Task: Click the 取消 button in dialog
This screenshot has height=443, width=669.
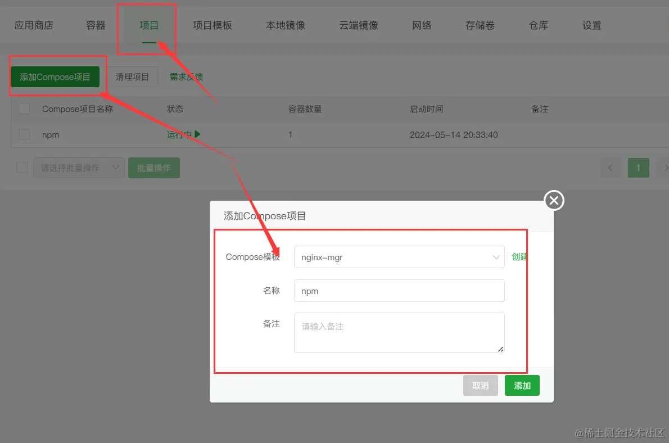Action: (481, 386)
